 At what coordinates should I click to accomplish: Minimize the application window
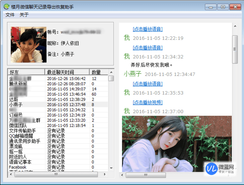pos(211,7)
